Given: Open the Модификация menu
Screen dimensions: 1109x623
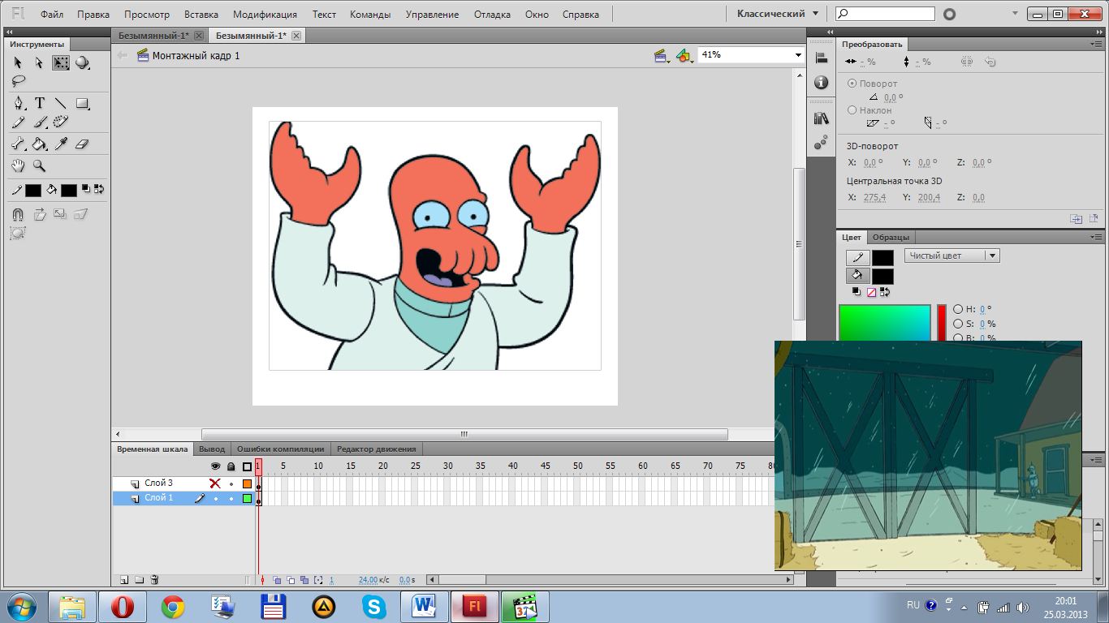Looking at the screenshot, I should coord(265,15).
